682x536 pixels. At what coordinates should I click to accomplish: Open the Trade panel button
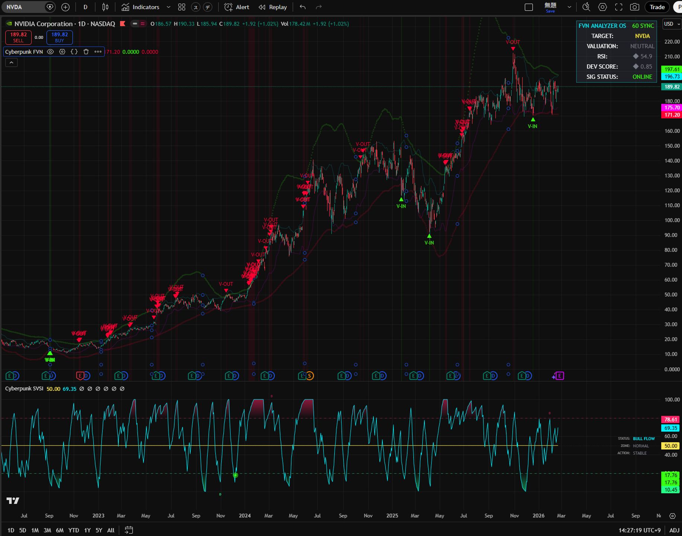click(x=657, y=7)
